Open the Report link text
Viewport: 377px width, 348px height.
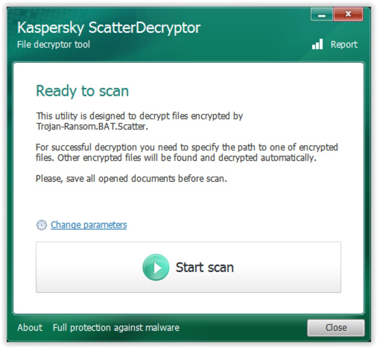pos(344,45)
